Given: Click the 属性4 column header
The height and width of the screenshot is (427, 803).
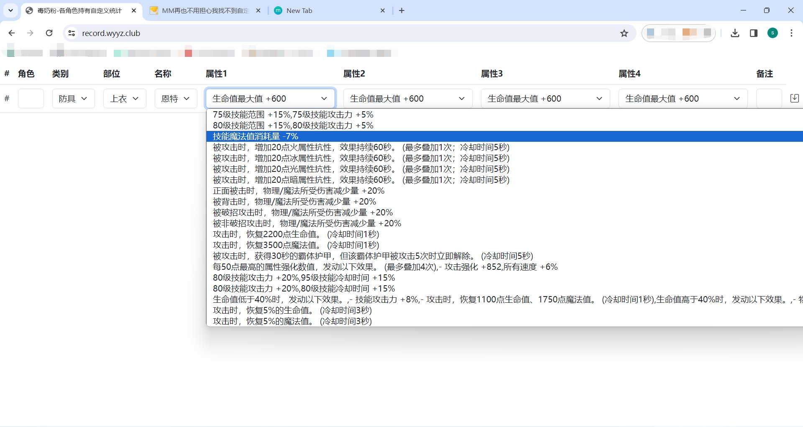Looking at the screenshot, I should point(629,74).
